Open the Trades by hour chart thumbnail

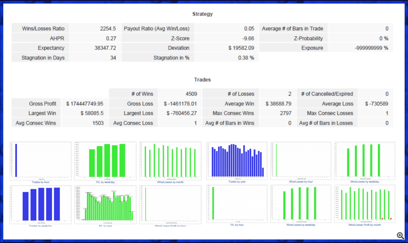41,161
